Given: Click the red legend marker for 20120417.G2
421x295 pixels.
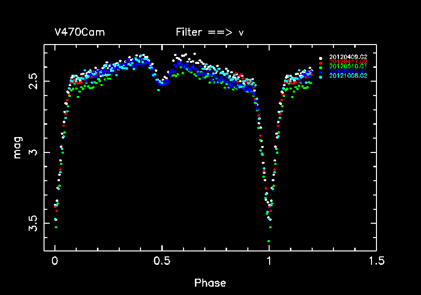Looking at the screenshot, I should (321, 63).
